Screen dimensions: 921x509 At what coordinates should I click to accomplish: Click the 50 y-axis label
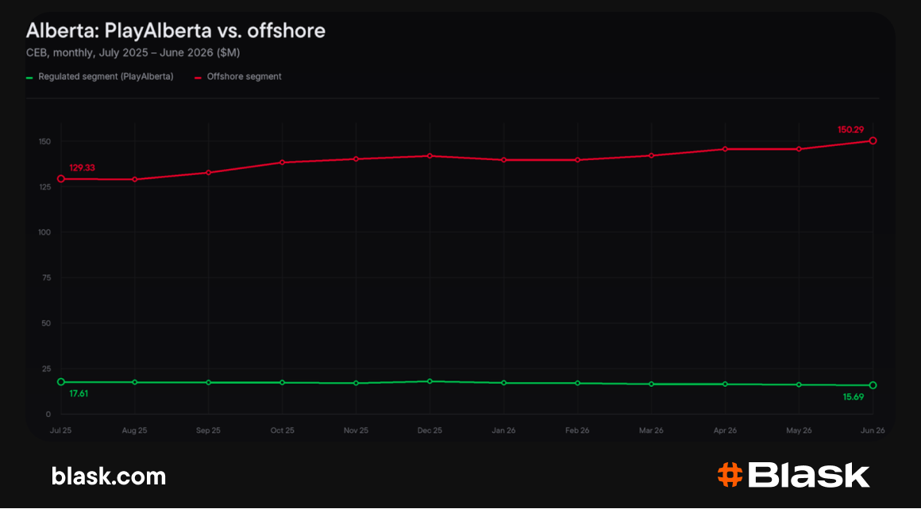click(x=47, y=323)
